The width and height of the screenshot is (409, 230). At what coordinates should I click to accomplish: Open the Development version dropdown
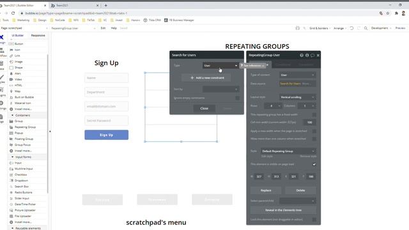pyautogui.click(x=381, y=28)
